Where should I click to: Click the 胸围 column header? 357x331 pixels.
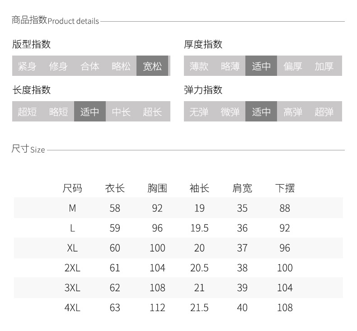(157, 188)
